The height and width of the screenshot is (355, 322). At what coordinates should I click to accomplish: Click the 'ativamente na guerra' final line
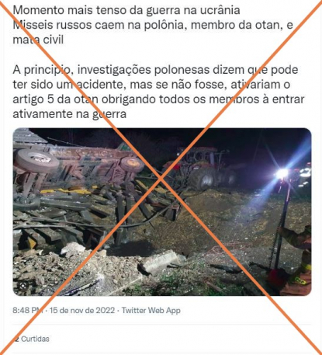pyautogui.click(x=69, y=114)
